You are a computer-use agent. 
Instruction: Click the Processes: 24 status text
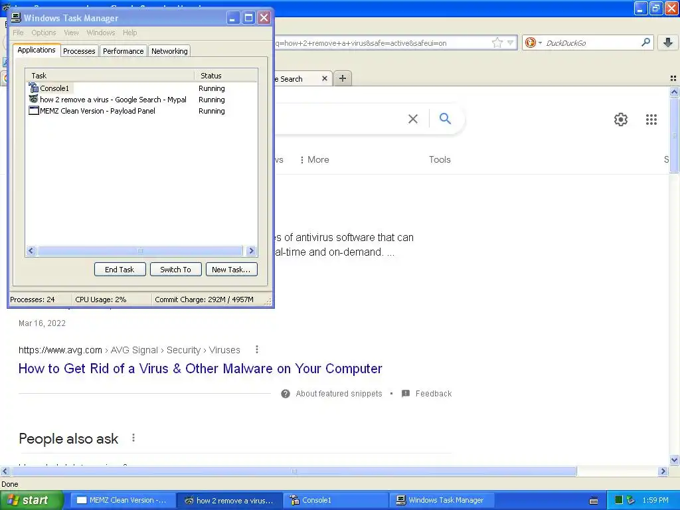(32, 299)
